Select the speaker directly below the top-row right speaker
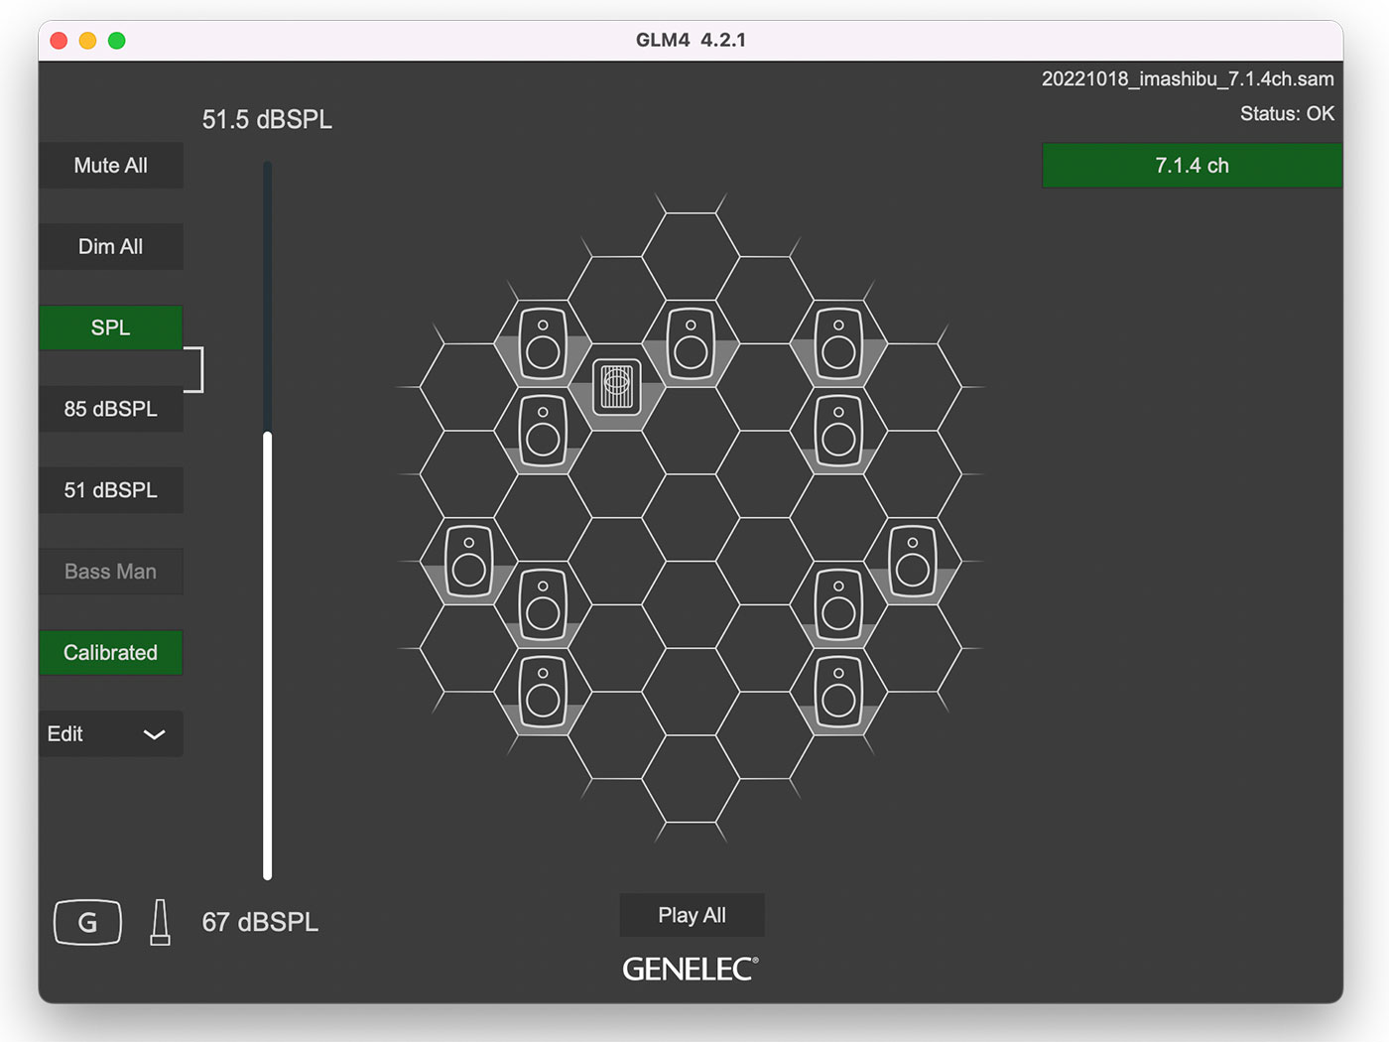The height and width of the screenshot is (1042, 1389). [838, 431]
